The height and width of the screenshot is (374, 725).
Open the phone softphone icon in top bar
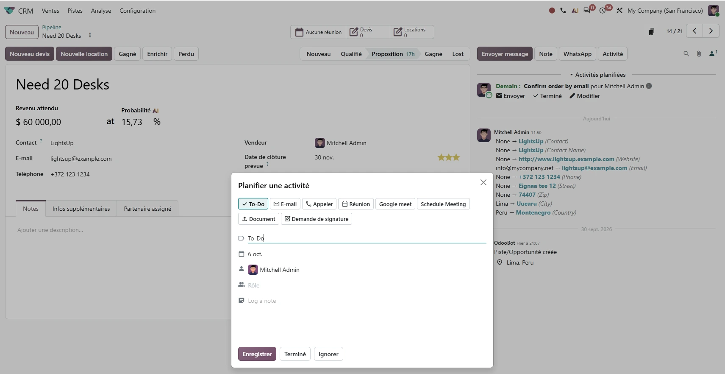[563, 11]
